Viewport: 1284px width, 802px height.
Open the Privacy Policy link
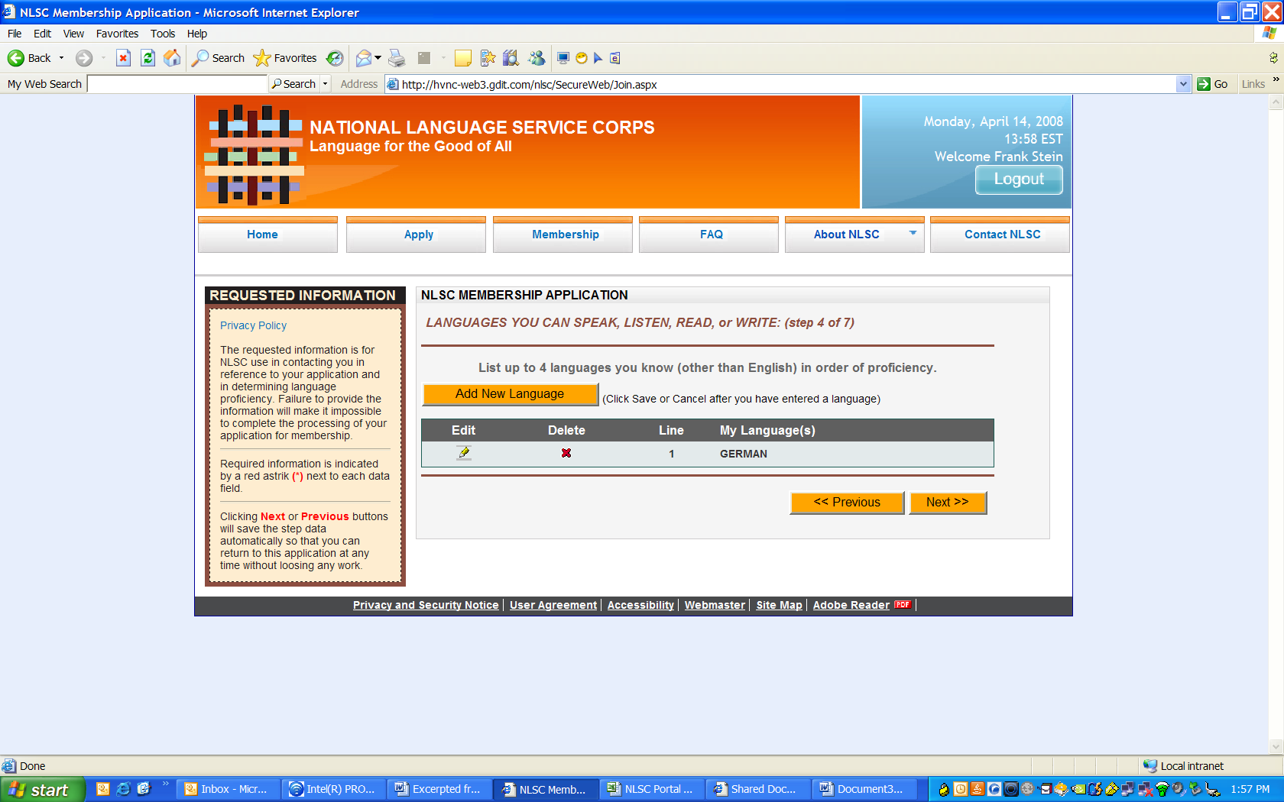coord(253,325)
